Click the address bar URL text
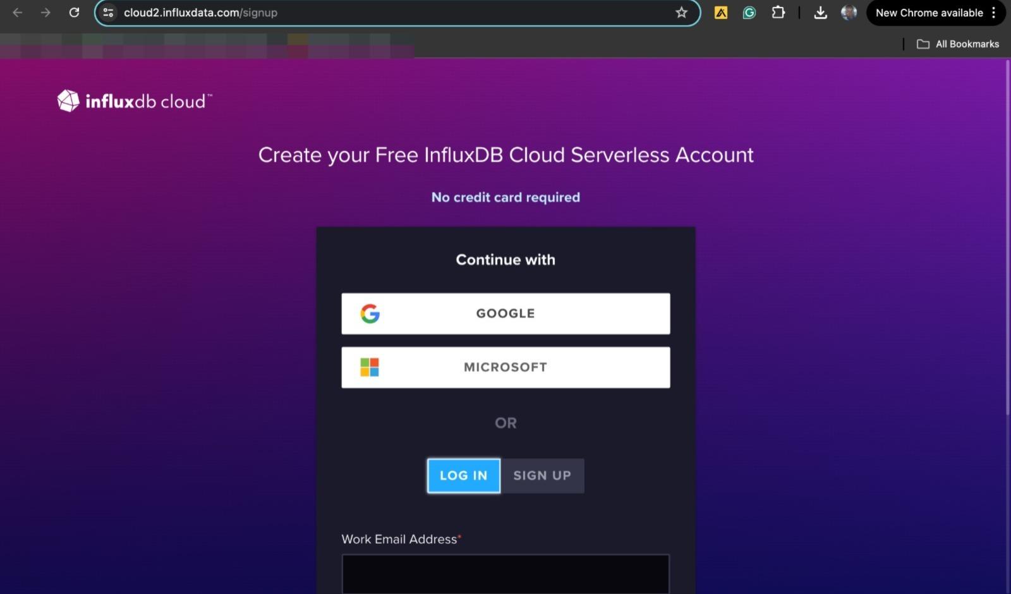 pyautogui.click(x=200, y=13)
